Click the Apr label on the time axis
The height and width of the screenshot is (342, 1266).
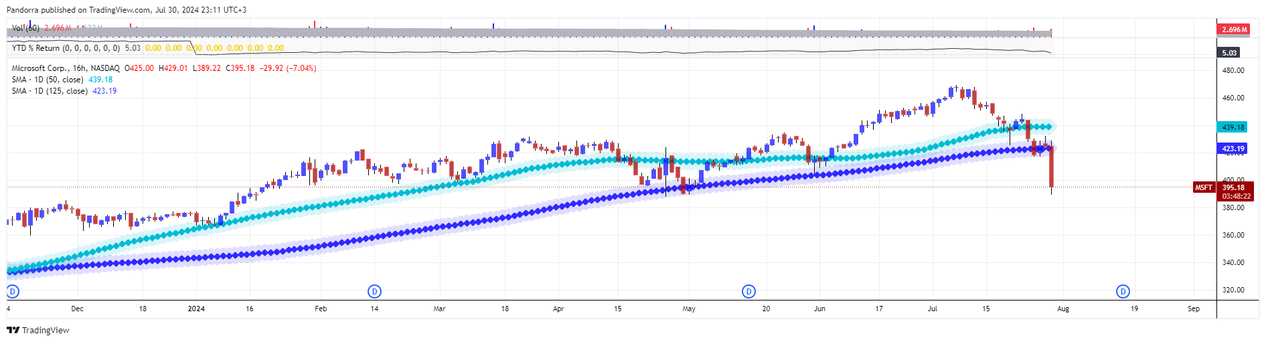[558, 309]
